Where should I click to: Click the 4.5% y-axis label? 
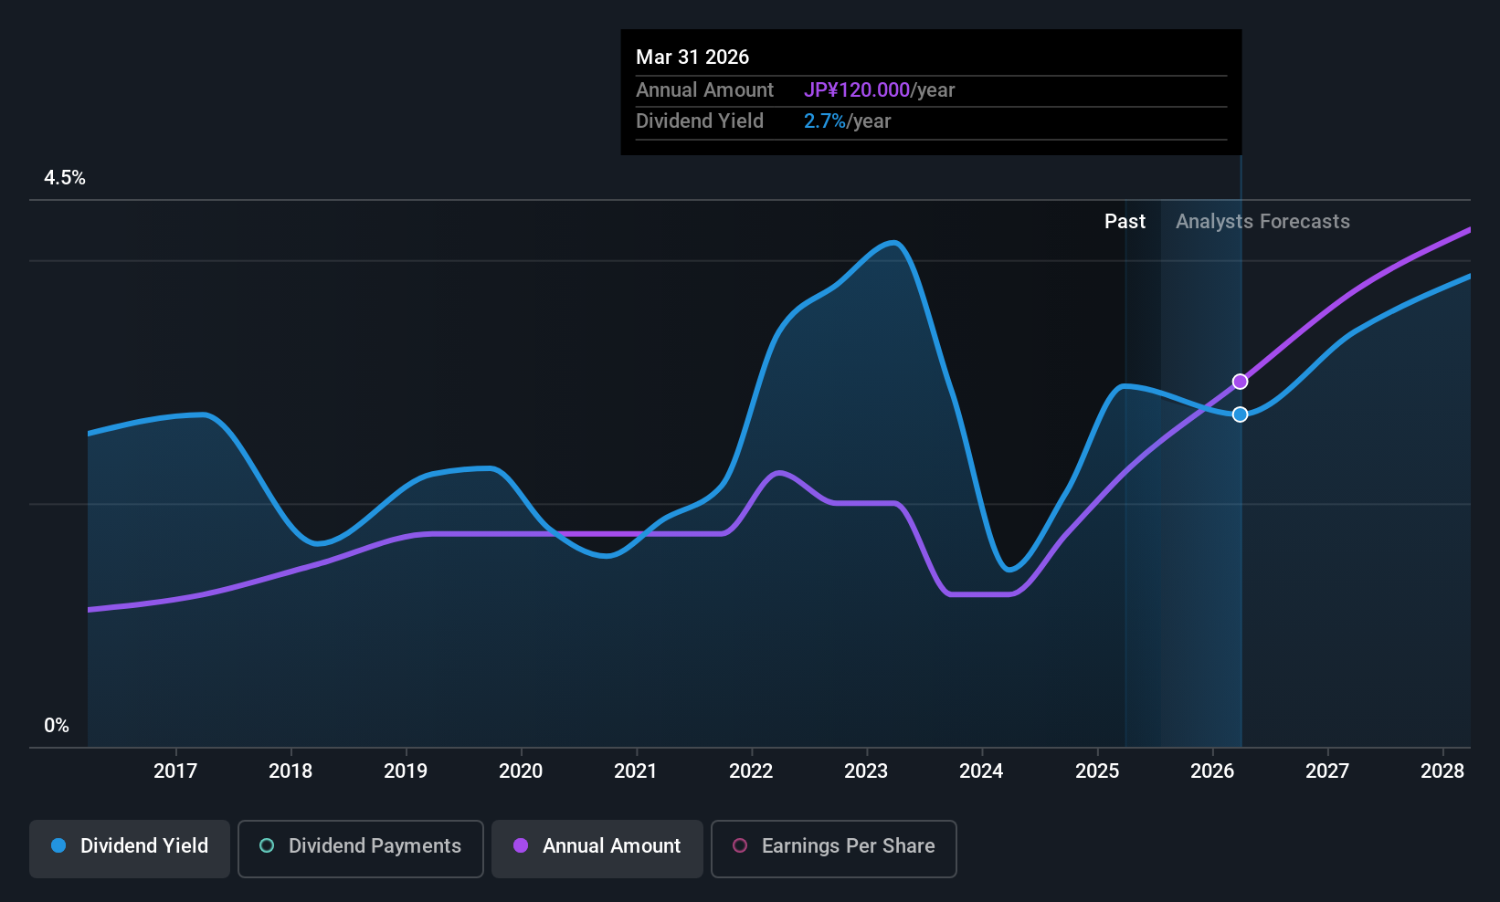(x=64, y=177)
